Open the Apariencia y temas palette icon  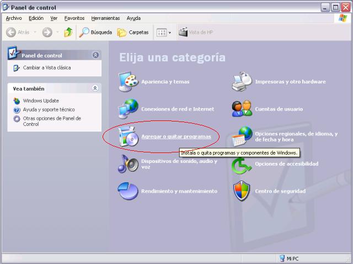click(129, 82)
